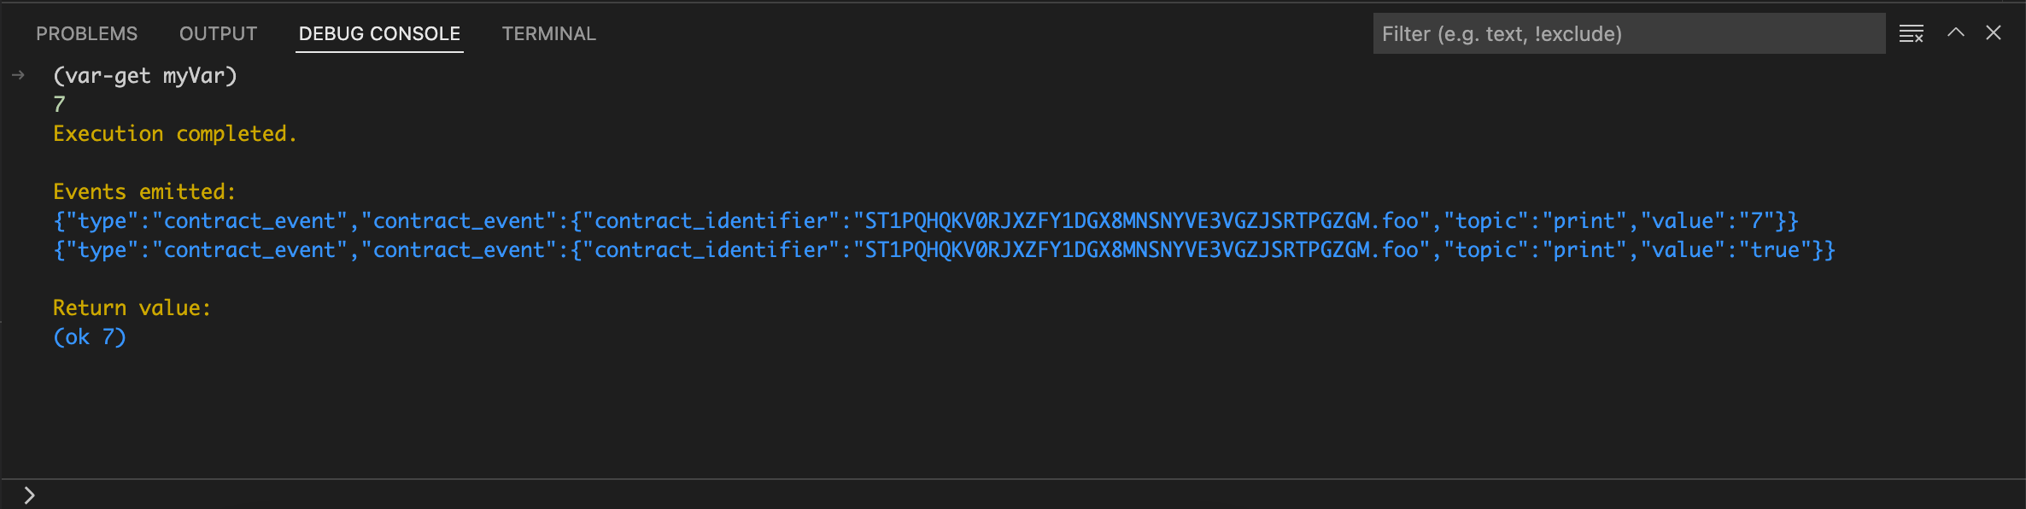Click the Return value label
2026x509 pixels.
click(132, 307)
